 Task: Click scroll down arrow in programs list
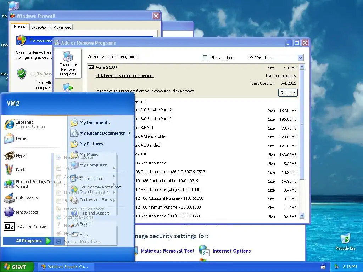pyautogui.click(x=302, y=216)
